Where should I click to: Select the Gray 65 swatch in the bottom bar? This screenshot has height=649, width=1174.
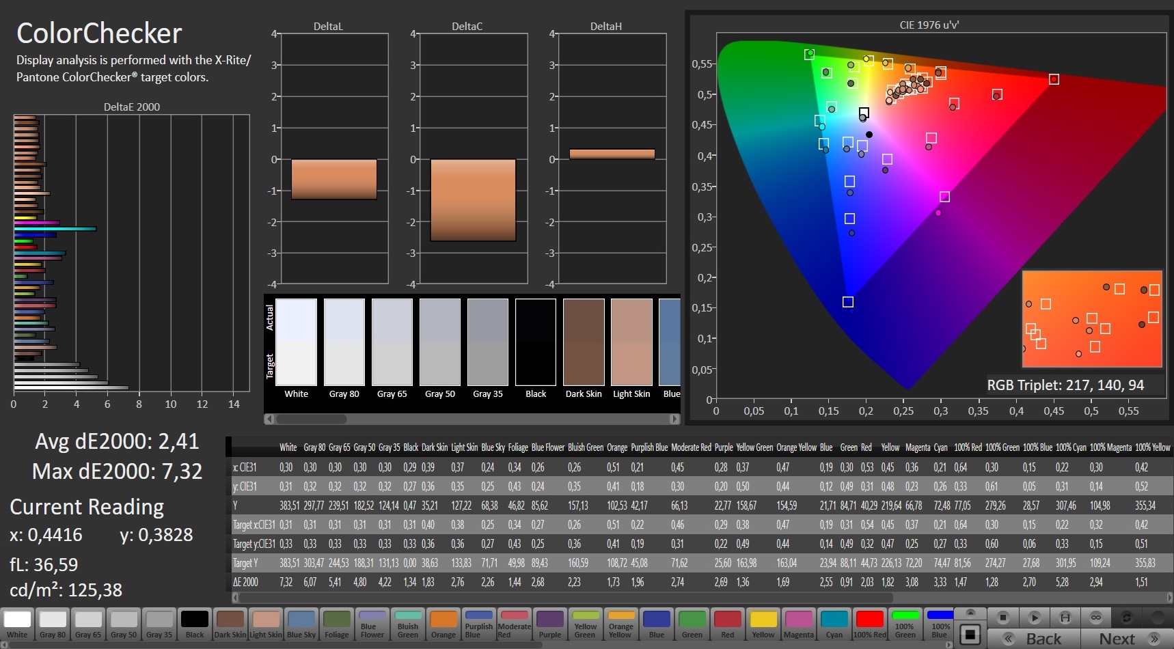88,624
